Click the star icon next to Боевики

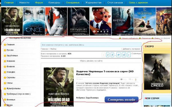tap(5, 67)
